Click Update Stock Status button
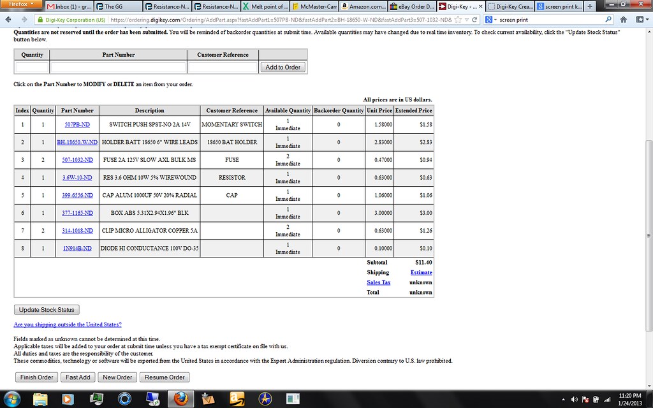 click(47, 310)
